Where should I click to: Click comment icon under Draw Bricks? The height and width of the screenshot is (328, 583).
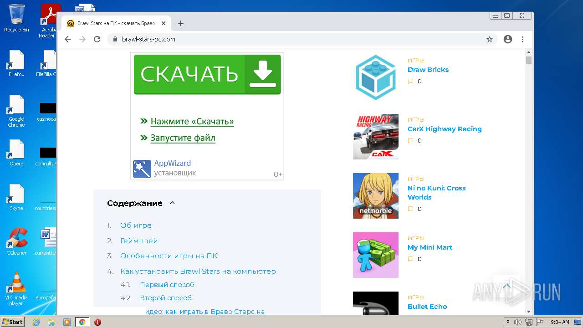tap(410, 82)
